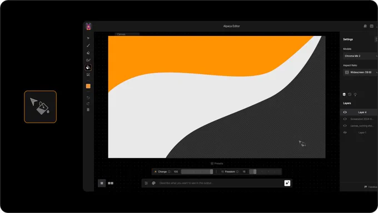Image resolution: width=378 pixels, height=213 pixels.
Task: Choose the smart selection brush tool
Action: [x=88, y=60]
